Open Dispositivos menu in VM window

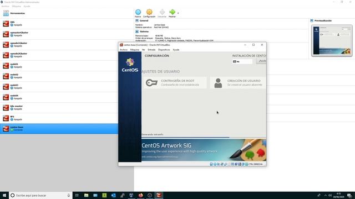[x=164, y=50]
